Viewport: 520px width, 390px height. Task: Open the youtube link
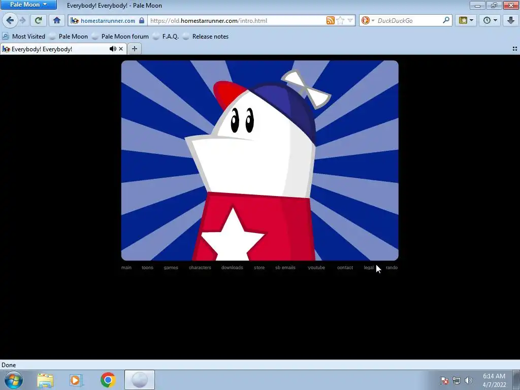[x=316, y=268]
